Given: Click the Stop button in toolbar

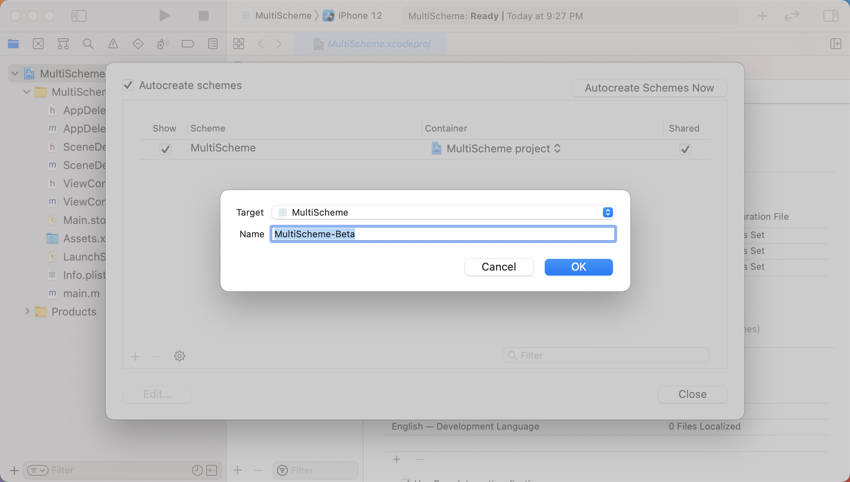Looking at the screenshot, I should click(203, 16).
